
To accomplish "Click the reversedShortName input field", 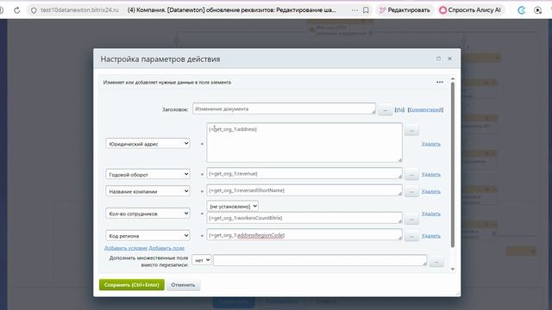I will point(304,190).
